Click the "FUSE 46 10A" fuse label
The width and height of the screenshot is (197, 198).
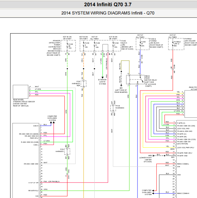[71, 46]
